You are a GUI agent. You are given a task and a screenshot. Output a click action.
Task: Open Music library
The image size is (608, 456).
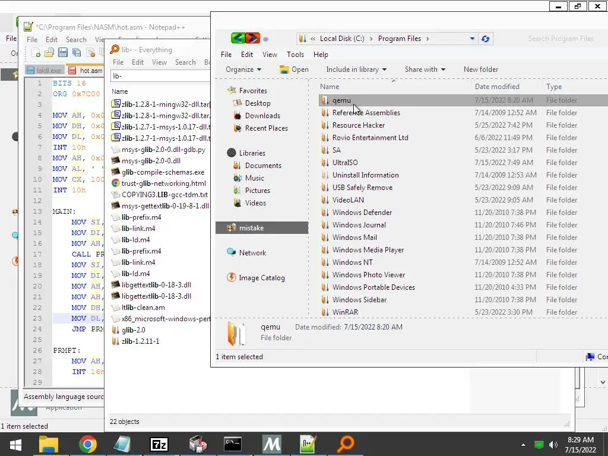(x=254, y=178)
